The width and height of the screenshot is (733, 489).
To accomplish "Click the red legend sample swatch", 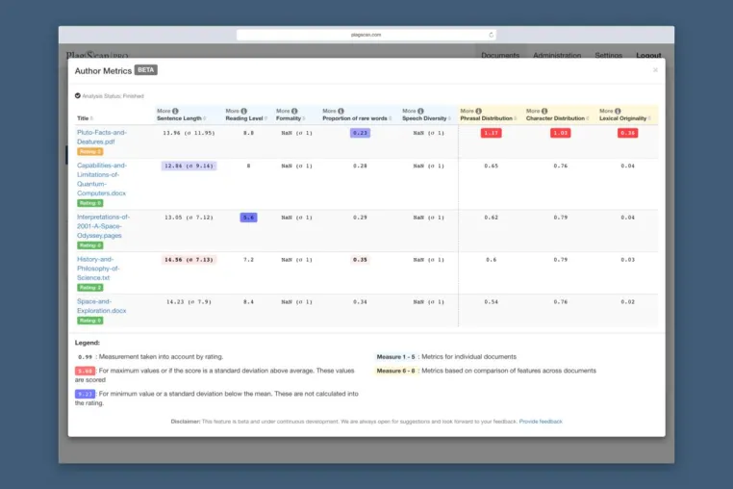I will pos(85,371).
